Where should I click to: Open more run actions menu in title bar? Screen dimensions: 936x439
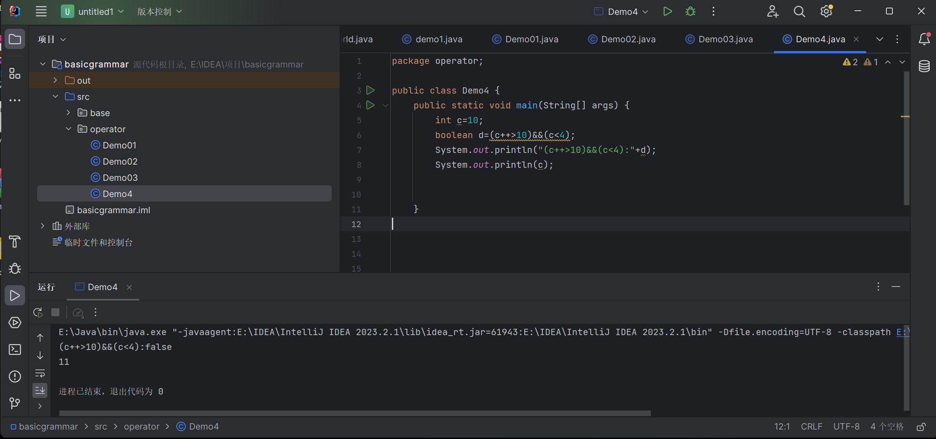(713, 12)
